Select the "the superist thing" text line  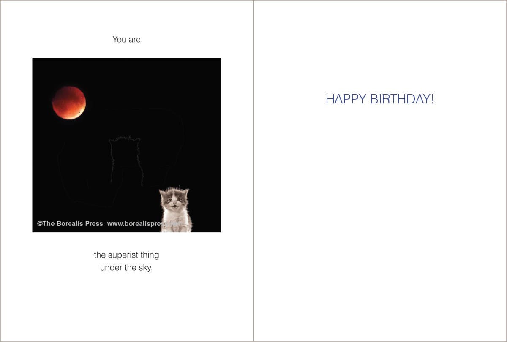coord(126,255)
